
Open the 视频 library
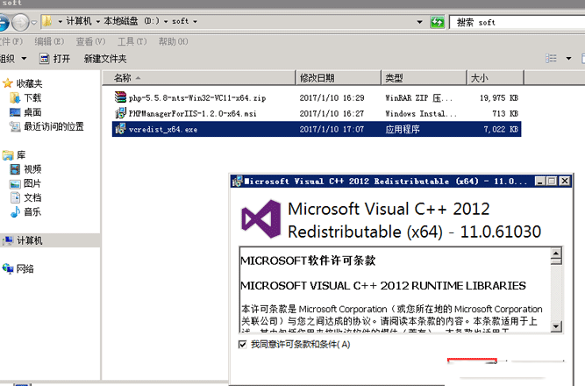pos(32,169)
